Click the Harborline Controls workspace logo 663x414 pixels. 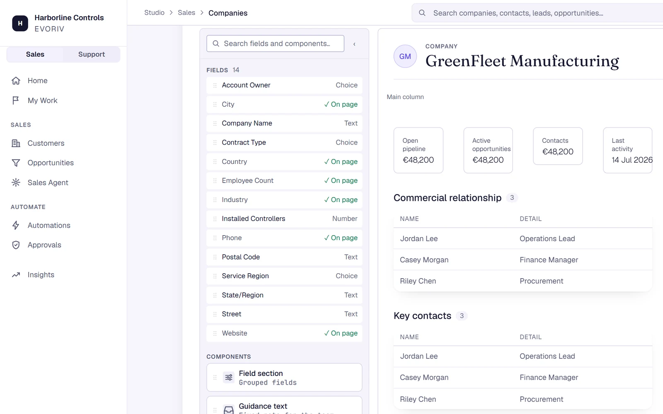click(x=20, y=23)
